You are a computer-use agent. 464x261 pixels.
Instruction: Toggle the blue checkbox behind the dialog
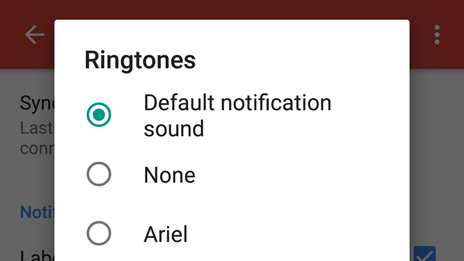pyautogui.click(x=425, y=253)
